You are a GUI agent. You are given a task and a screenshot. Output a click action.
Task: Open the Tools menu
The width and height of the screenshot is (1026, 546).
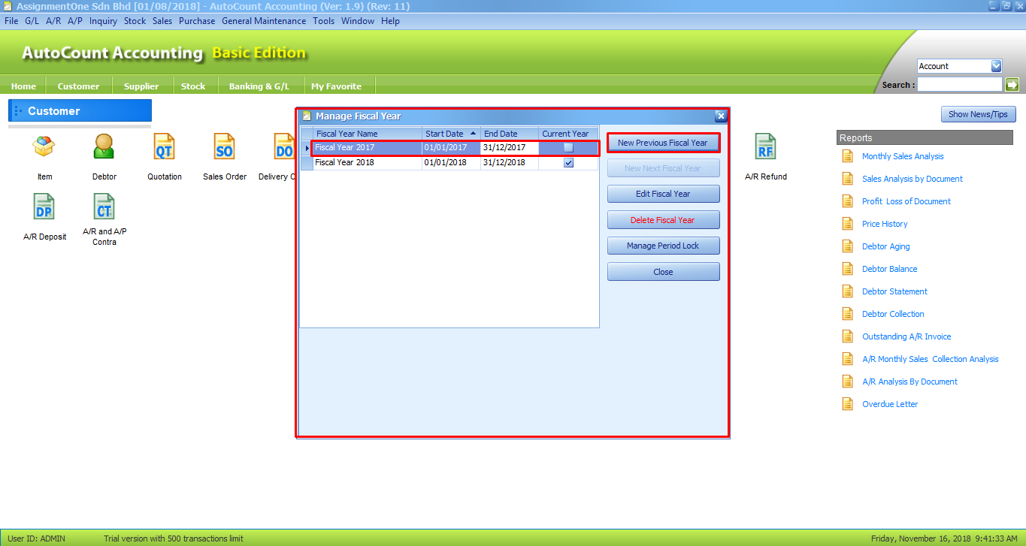coord(324,21)
